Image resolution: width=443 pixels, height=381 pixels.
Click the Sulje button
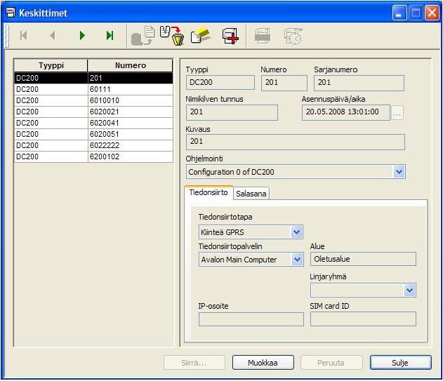pyautogui.click(x=401, y=363)
